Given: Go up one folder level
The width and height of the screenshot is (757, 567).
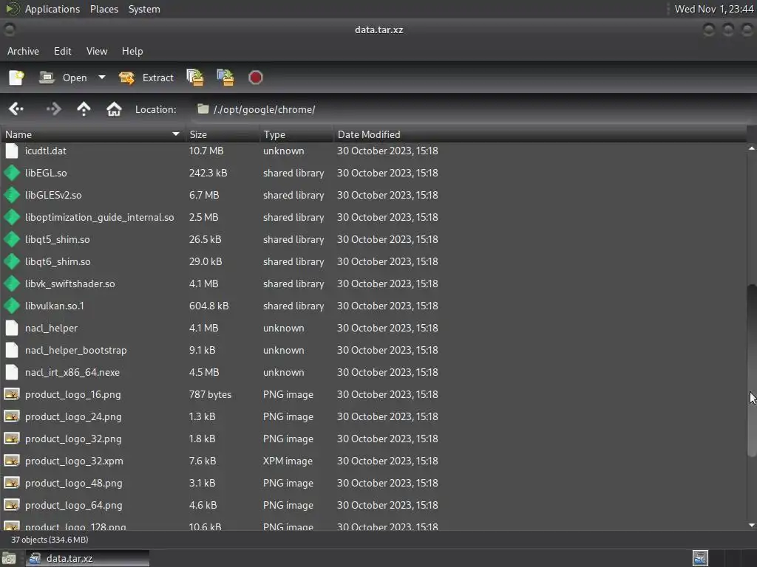Looking at the screenshot, I should click(84, 109).
